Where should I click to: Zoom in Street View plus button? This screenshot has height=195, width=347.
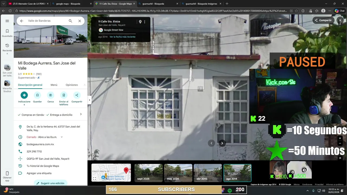click(340, 138)
